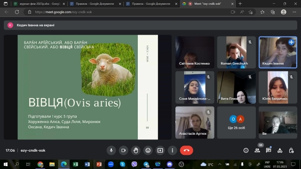
Task: Open Skype from the taskbar
Action: [x=122, y=164]
